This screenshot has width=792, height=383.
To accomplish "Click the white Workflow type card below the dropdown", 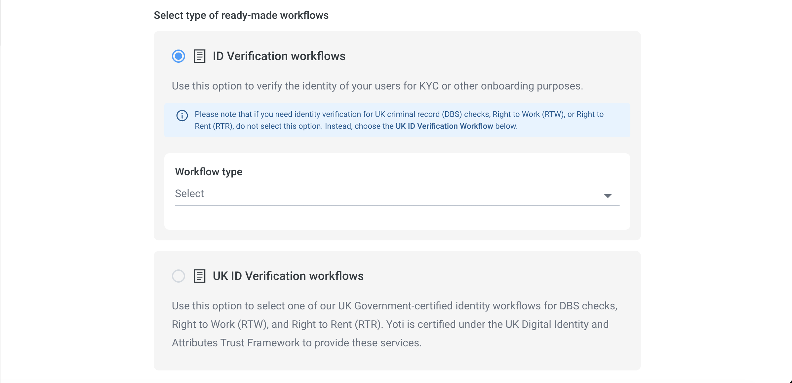I will coord(397,218).
